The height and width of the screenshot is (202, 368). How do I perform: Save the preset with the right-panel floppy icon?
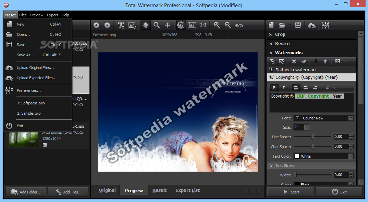coord(298,25)
